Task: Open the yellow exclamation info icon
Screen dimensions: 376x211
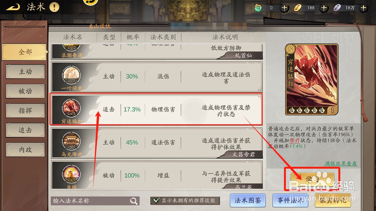Action: pos(54,7)
